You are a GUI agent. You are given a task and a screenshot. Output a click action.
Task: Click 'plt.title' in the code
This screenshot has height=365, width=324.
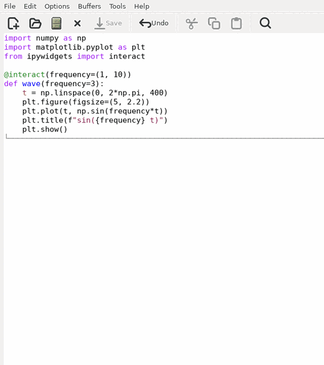click(43, 120)
